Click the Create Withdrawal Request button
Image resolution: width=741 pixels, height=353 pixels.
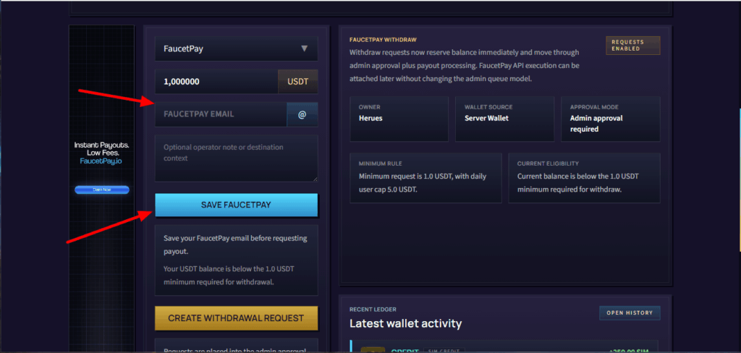click(x=237, y=318)
